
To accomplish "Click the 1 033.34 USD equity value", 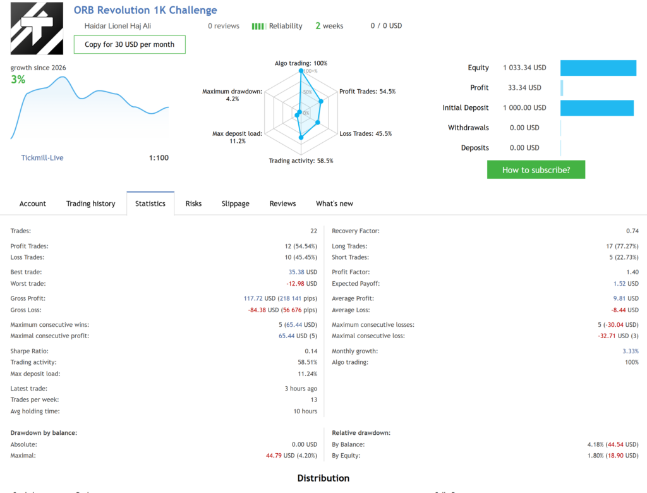I will click(524, 68).
